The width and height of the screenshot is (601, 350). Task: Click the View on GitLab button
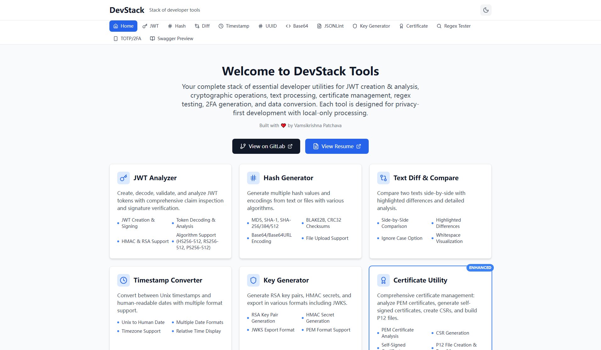(266, 146)
